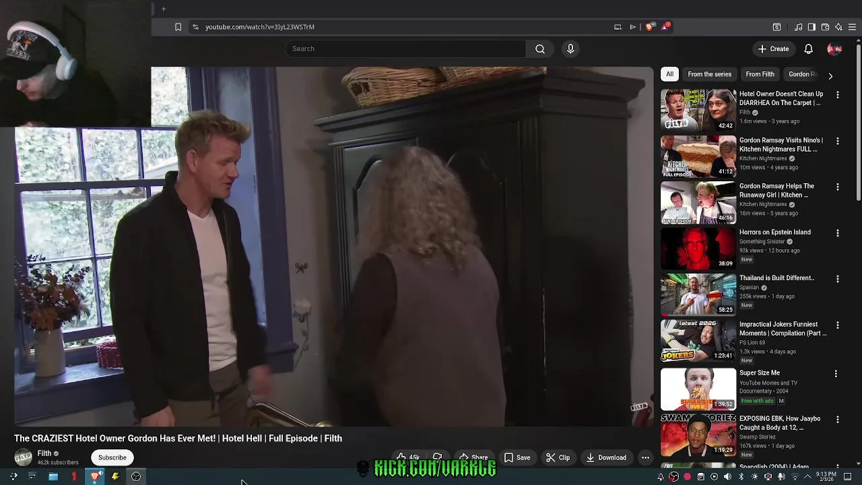This screenshot has height=485, width=862.
Task: Open more options for Impractical Jokers compilation
Action: point(838,325)
